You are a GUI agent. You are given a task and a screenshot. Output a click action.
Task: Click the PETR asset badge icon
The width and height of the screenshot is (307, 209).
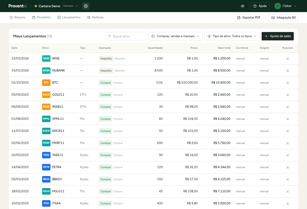(46, 167)
